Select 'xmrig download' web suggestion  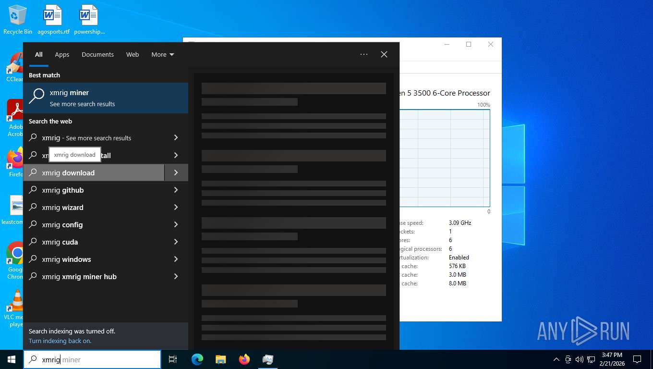point(94,172)
